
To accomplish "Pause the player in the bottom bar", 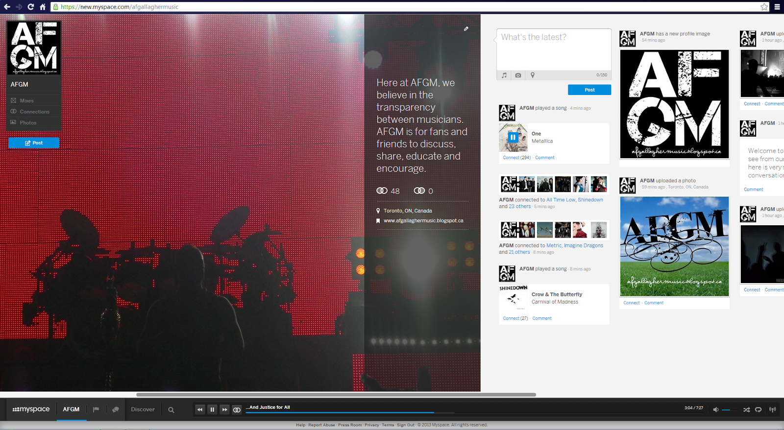I will coord(212,409).
